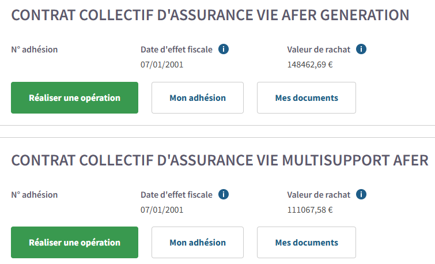Click Date d'effet fiscale label text in Multisupport AFER
This screenshot has height=264, width=435.
[x=176, y=194]
